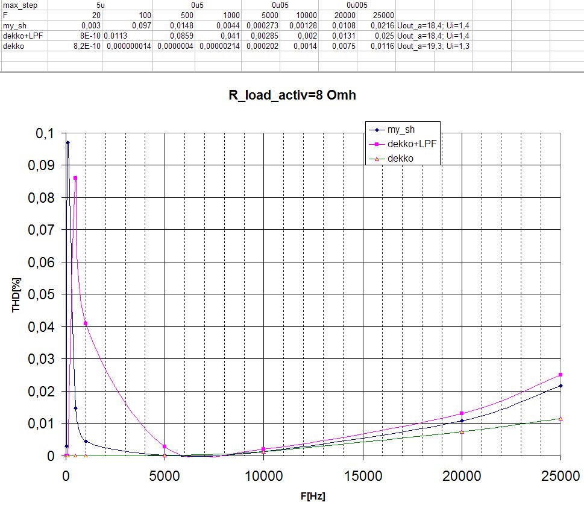Click the 'my_sh' row label cell
Screen dimensions: 584x505
tap(24, 25)
